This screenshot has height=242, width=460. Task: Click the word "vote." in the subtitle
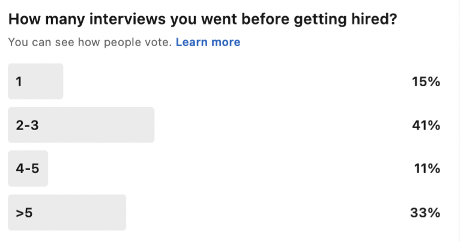tap(158, 42)
